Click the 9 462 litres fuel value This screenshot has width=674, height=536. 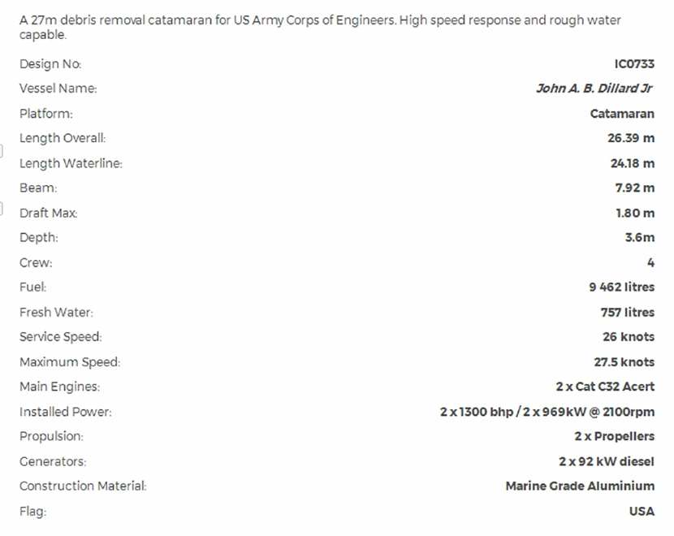(621, 287)
